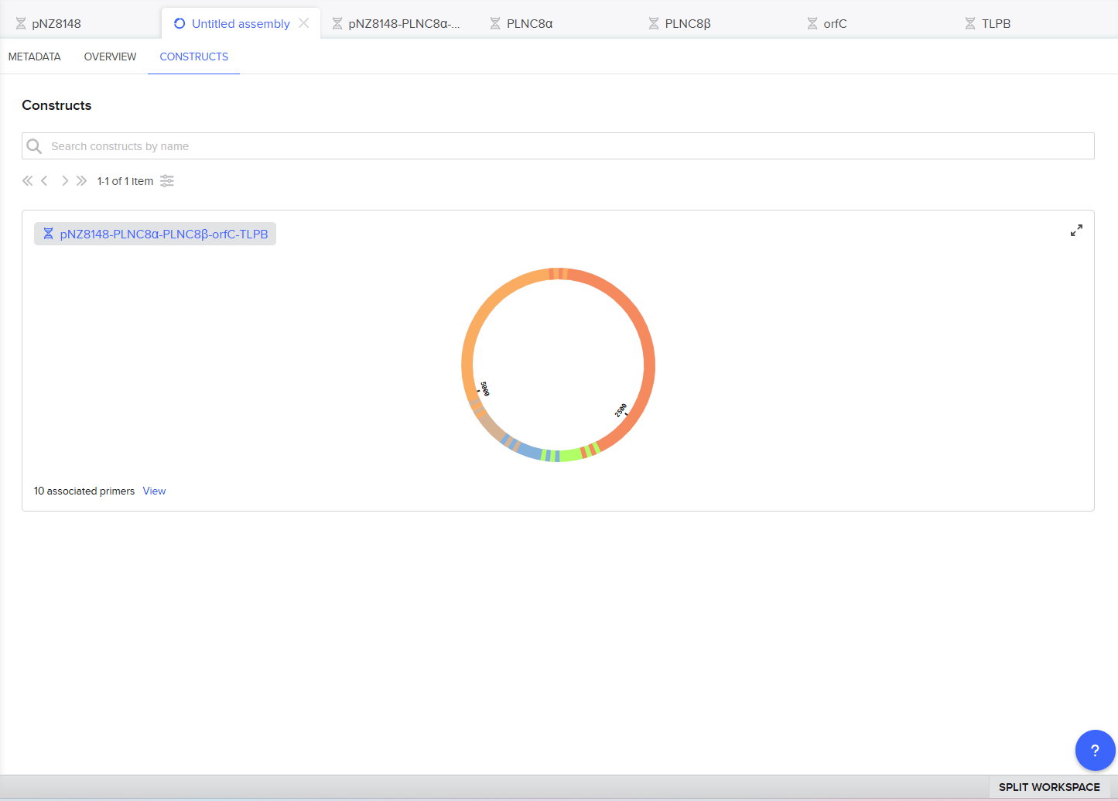This screenshot has height=801, width=1118.
Task: Go to the OVERVIEW section
Action: point(110,56)
